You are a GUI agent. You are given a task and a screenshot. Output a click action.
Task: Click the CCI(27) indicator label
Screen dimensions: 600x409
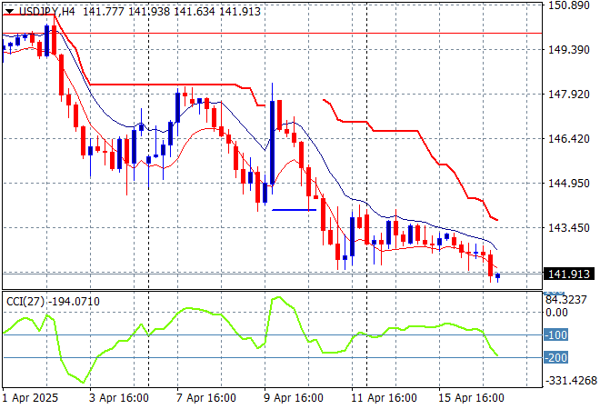tap(26, 301)
